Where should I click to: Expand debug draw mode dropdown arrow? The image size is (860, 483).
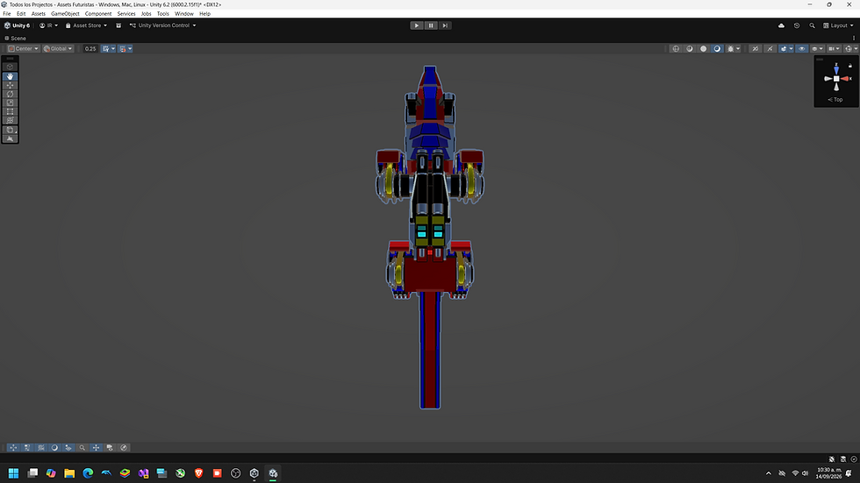pos(738,49)
